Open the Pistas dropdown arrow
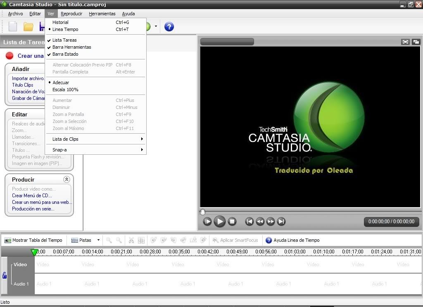The width and height of the screenshot is (423, 307). click(98, 240)
